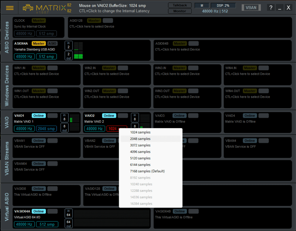Minimize the Matrix window
Image resolution: width=296 pixels, height=231 pixels.
point(280,8)
